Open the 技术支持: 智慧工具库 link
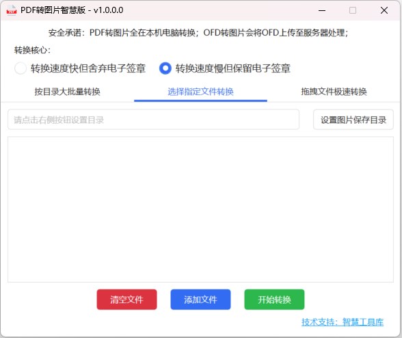This screenshot has width=402, height=338. tap(343, 322)
